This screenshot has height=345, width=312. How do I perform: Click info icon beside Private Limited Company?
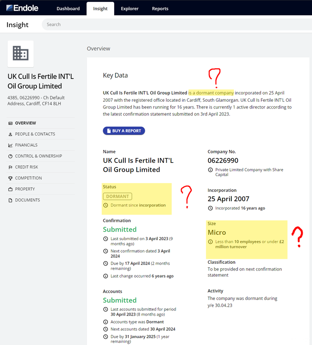[x=210, y=170]
